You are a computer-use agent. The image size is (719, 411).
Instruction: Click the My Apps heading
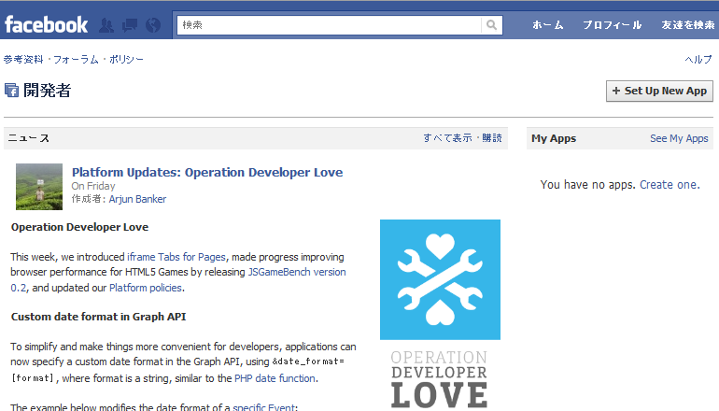(x=554, y=138)
